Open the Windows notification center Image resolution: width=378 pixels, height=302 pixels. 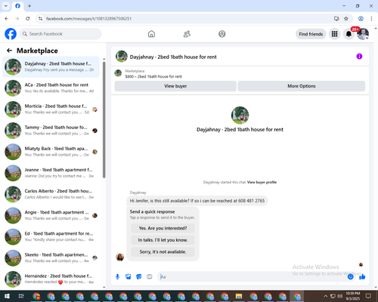click(368, 296)
